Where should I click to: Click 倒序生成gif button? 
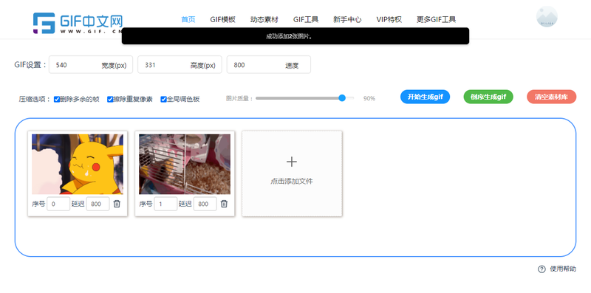(488, 97)
